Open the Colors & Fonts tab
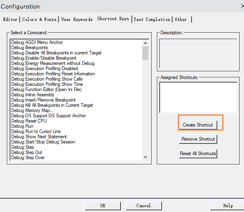Screen dimensions: 244x212 coord(39,19)
